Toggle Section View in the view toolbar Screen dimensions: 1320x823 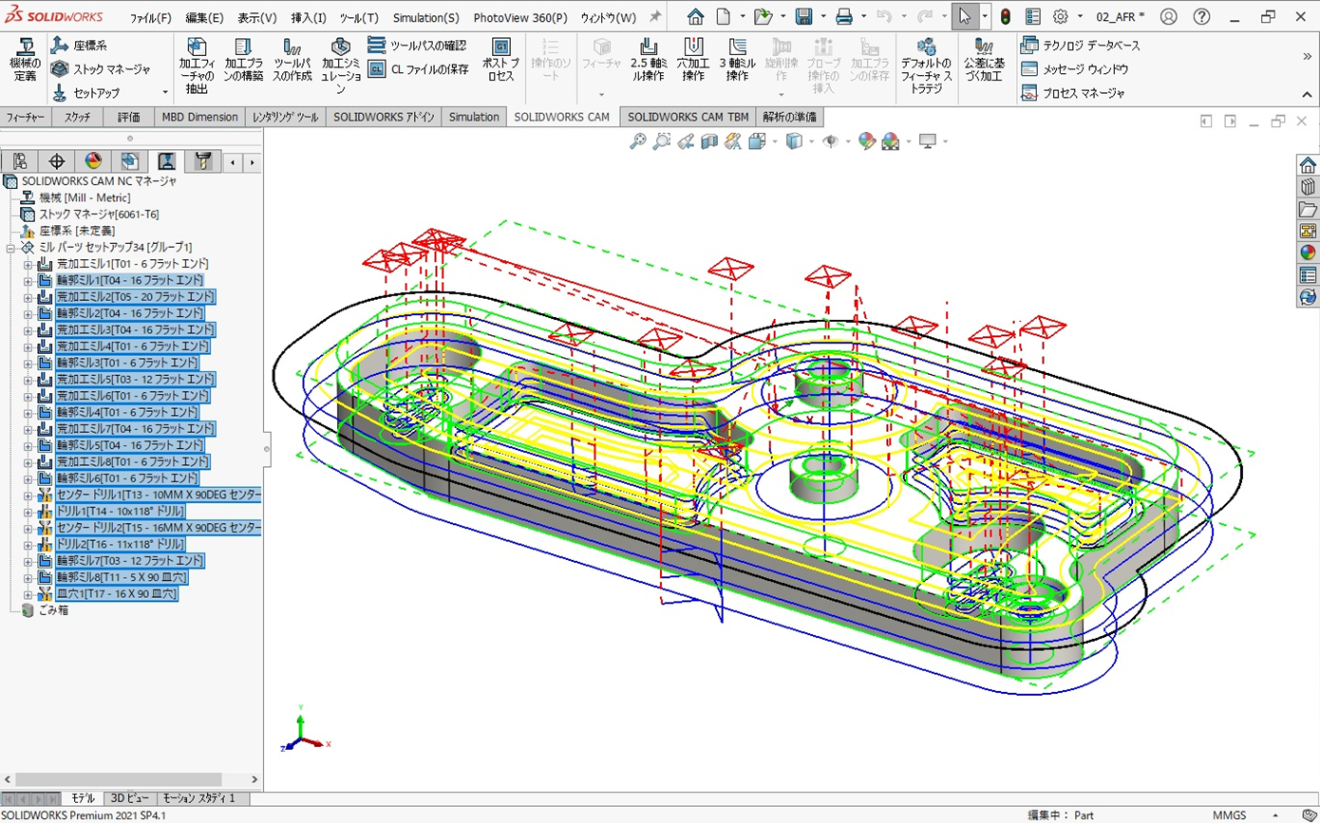(709, 141)
